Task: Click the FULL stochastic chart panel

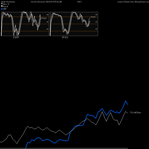Action: (74, 24)
